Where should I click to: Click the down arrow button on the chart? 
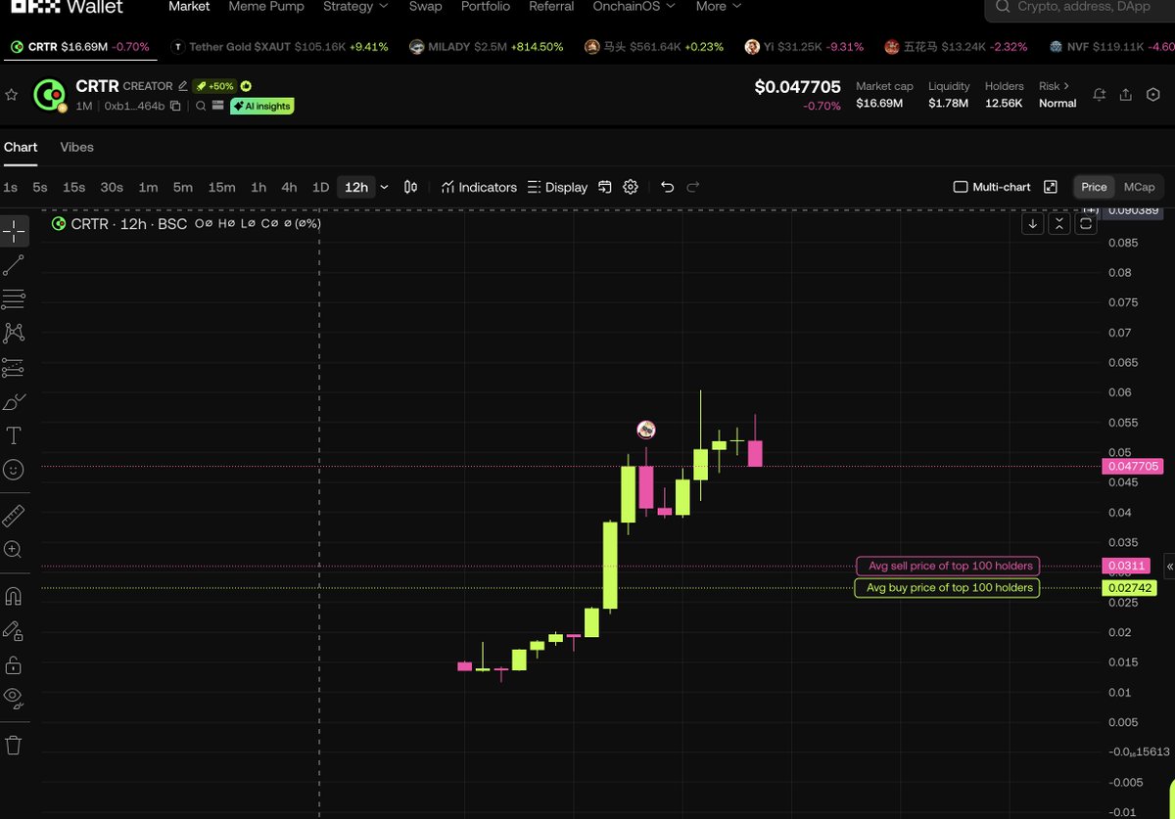coord(1033,224)
